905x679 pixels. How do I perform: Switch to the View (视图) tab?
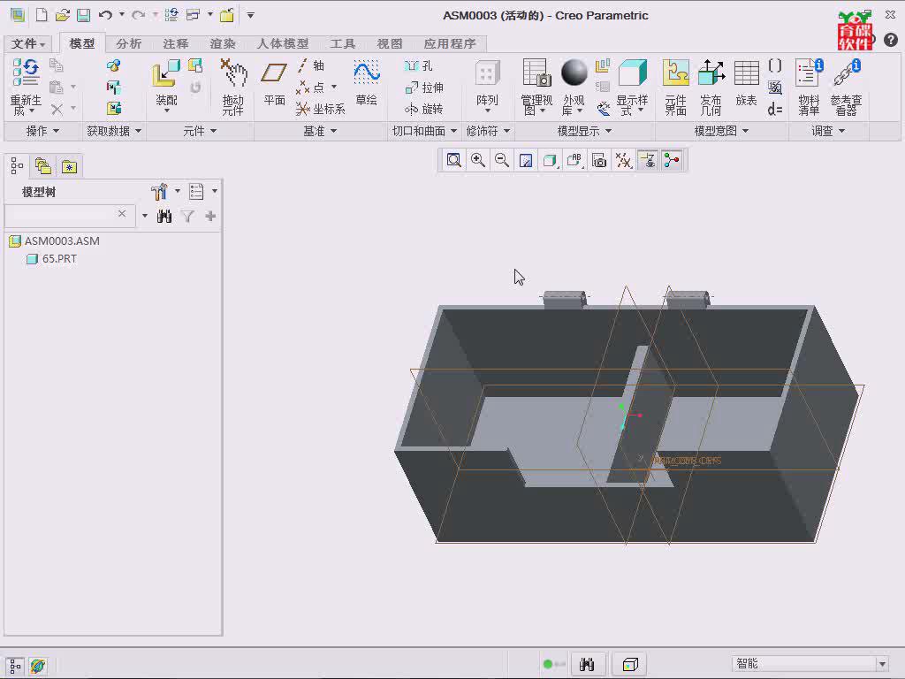390,43
